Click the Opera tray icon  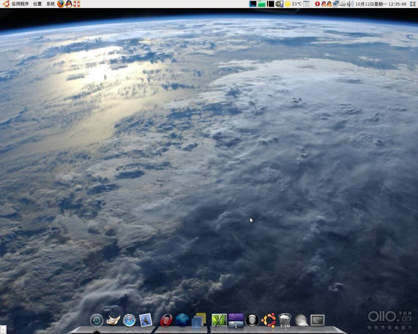(317, 4)
